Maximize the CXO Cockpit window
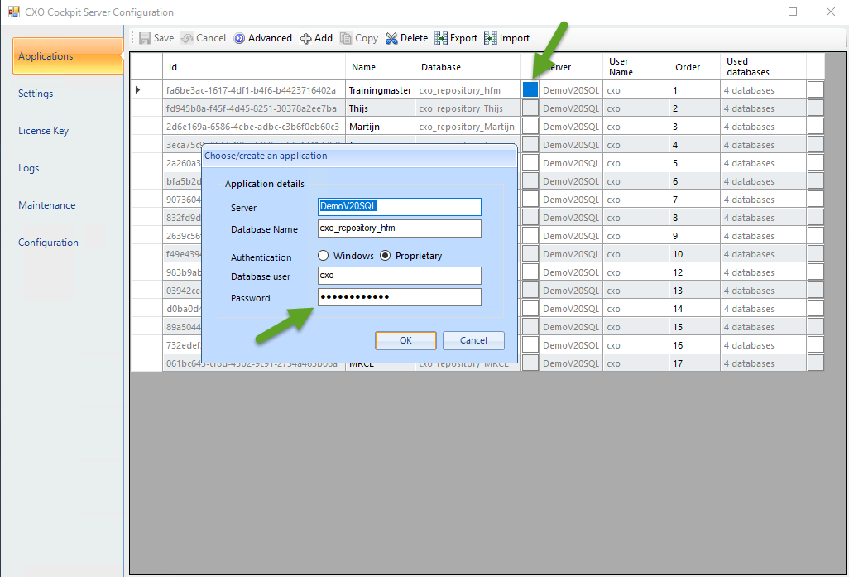Screen dimensions: 849x577 pos(793,12)
